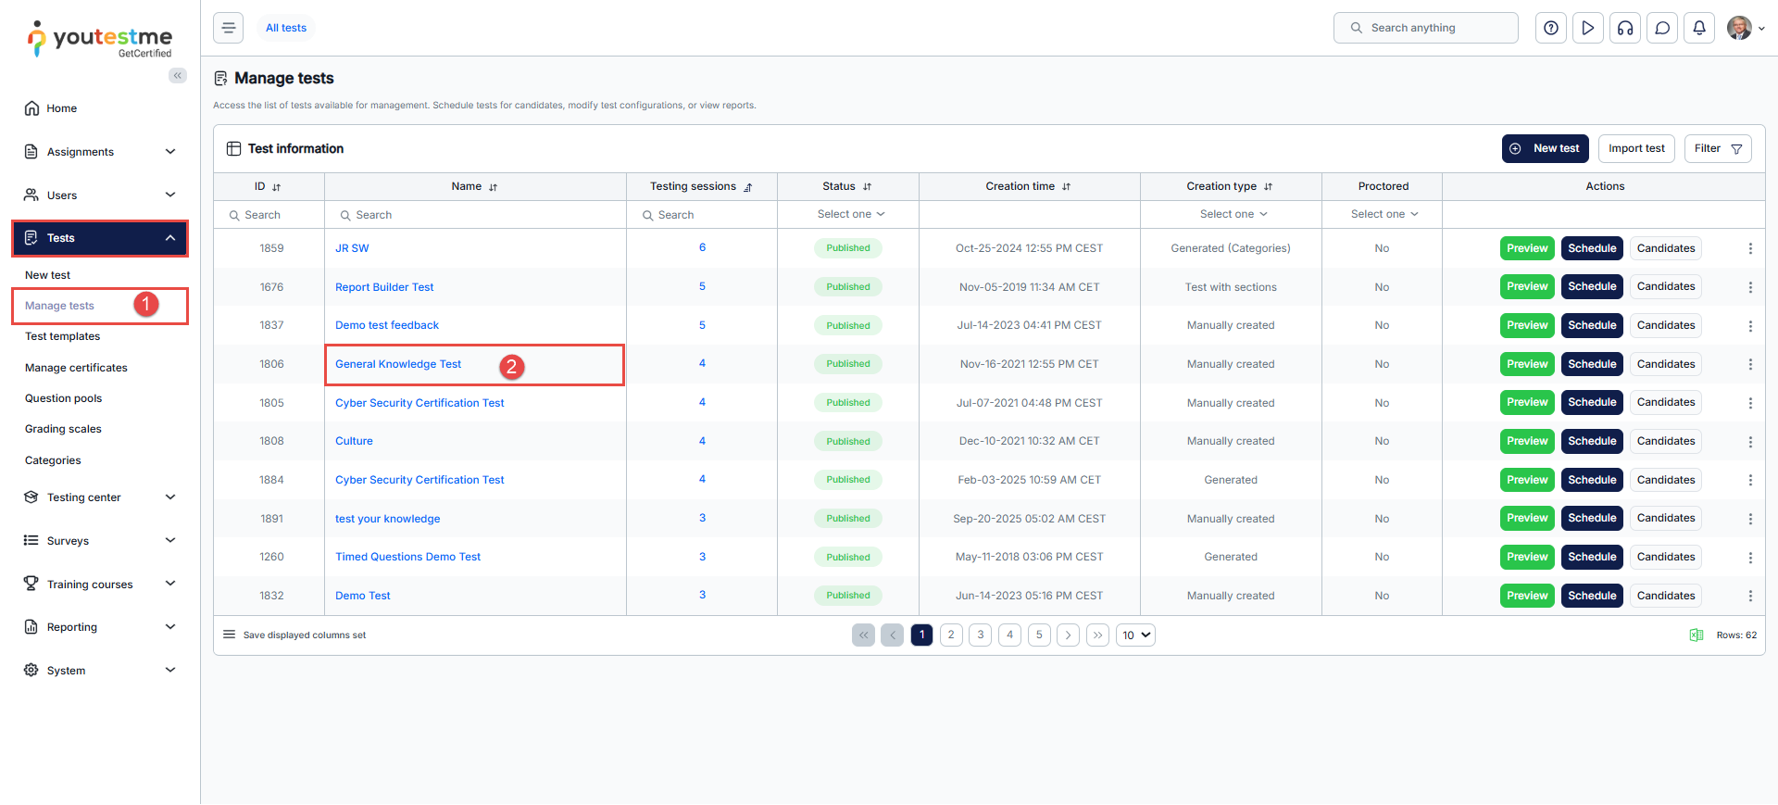Open the chat message icon
Viewport: 1778px width, 805px height.
[1661, 28]
